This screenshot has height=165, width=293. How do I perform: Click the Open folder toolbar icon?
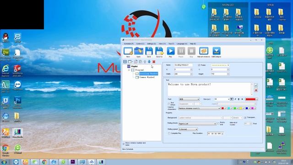[138, 51]
